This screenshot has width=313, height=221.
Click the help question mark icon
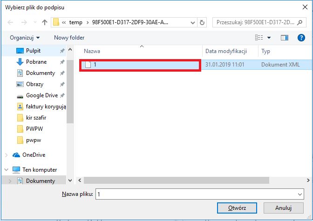[301, 37]
